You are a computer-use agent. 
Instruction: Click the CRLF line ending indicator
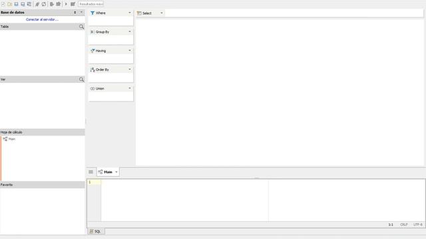click(404, 224)
